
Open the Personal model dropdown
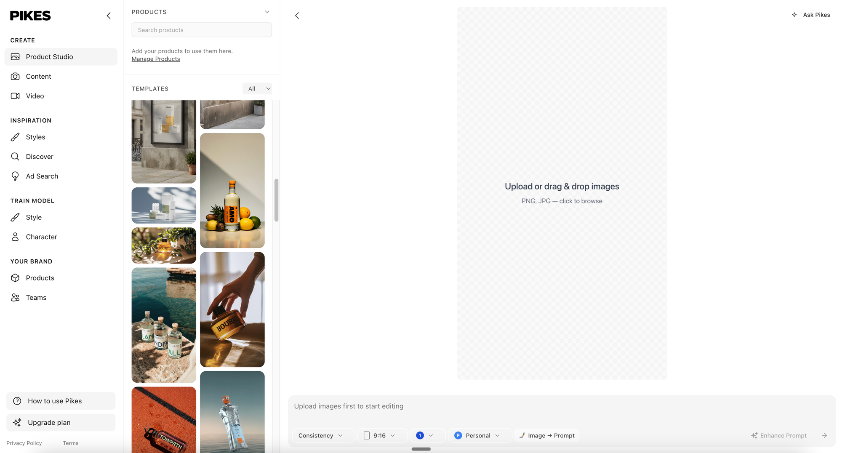[480, 435]
